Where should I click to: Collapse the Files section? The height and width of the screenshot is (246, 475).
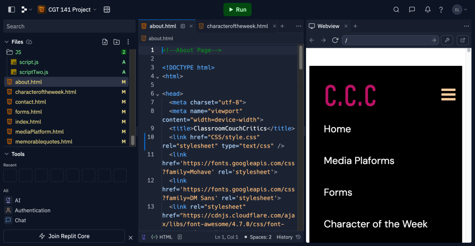click(7, 42)
